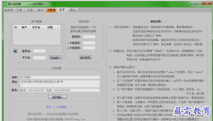Edit the 联系 phone and fax field
213x121 pixels.
[60, 90]
